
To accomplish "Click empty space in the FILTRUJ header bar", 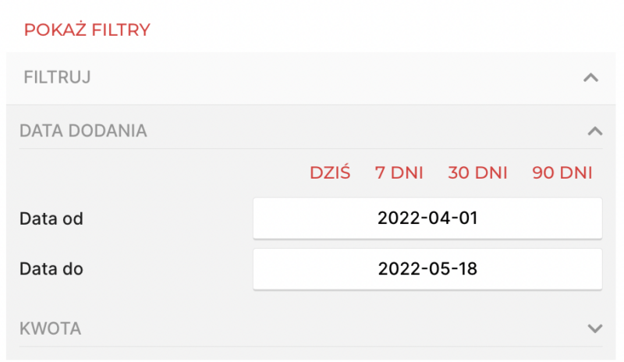I will (328, 78).
